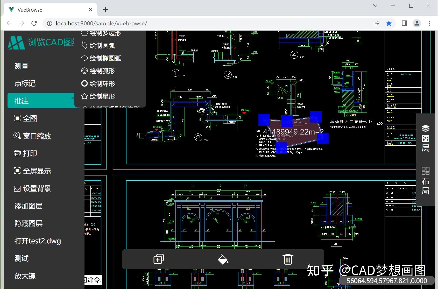The image size is (438, 289).
Task: Open the test2.dwg file
Action: pyautogui.click(x=38, y=241)
